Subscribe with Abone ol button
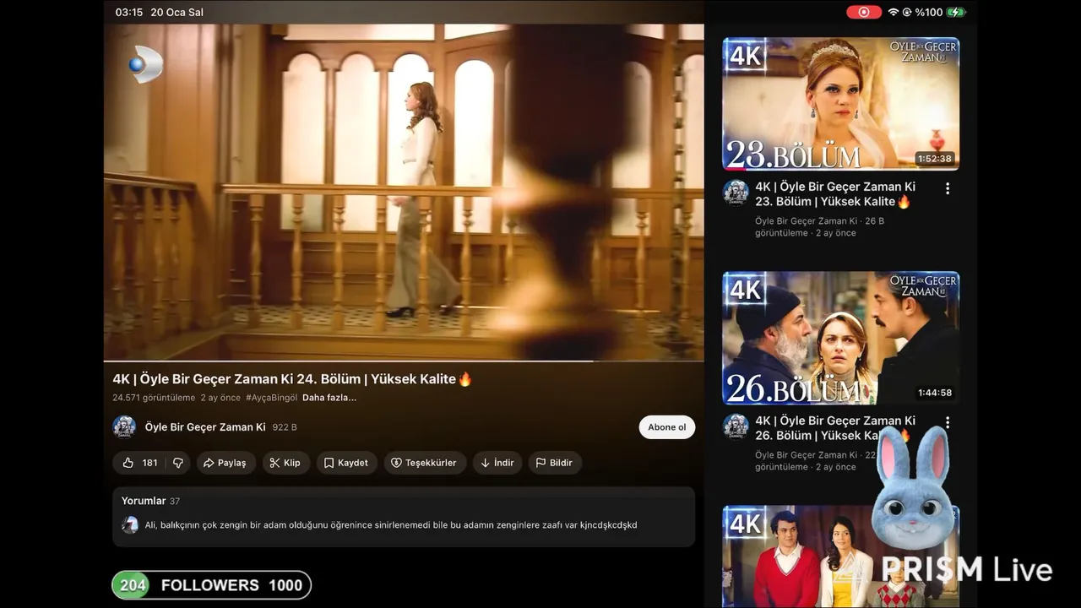Viewport: 1081px width, 608px height. (x=666, y=427)
